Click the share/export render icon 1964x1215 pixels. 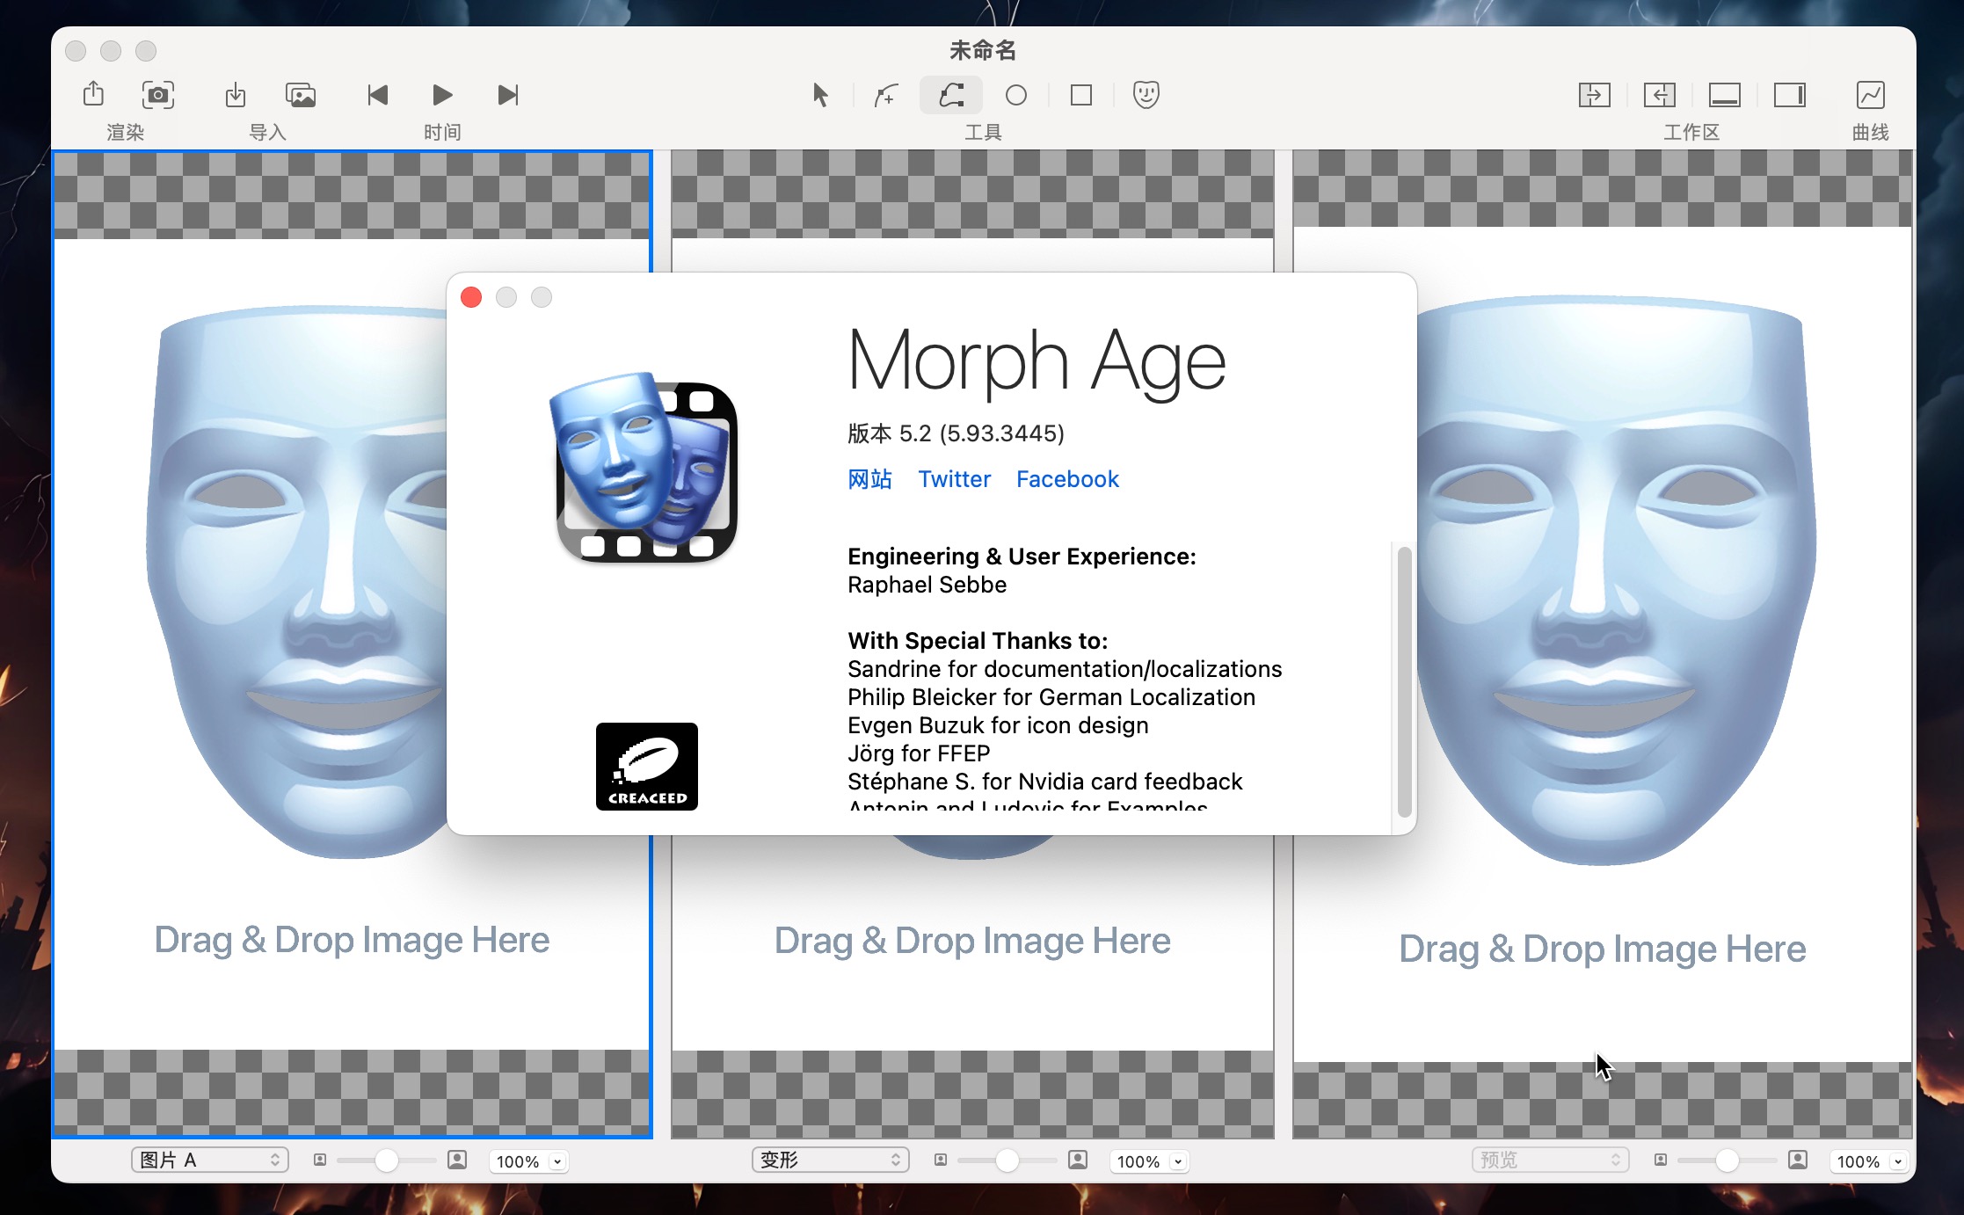tap(93, 94)
